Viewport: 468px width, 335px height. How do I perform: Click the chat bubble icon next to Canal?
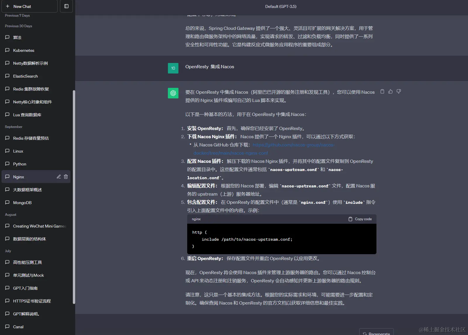7,327
